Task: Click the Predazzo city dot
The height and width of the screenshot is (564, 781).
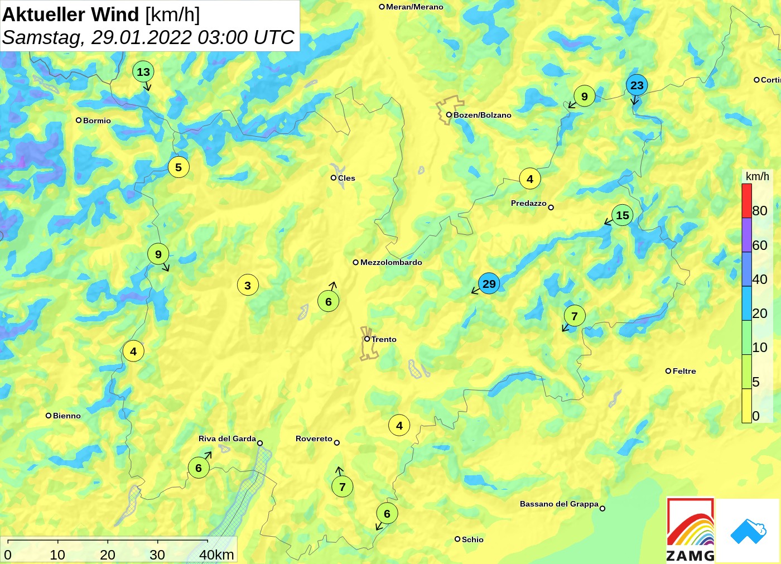Action: tap(551, 208)
